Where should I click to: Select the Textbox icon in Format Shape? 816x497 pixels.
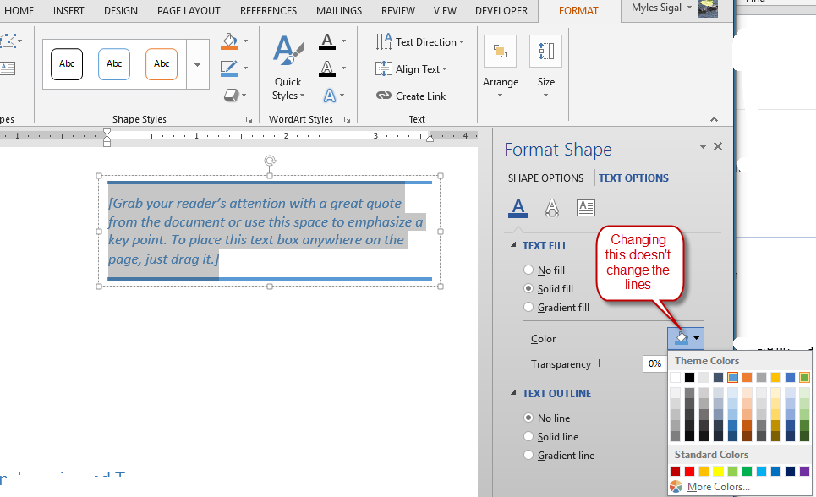click(x=586, y=207)
